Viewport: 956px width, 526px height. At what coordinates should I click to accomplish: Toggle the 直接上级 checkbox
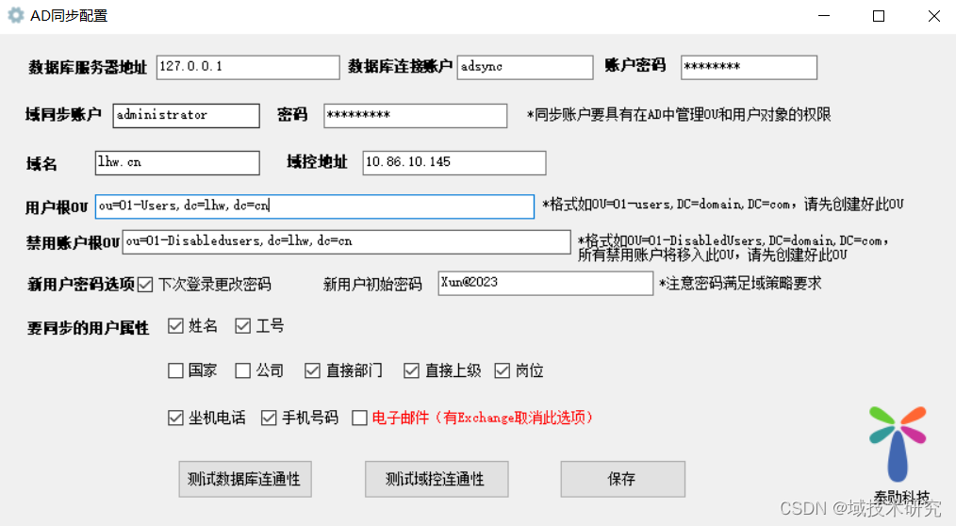(412, 370)
